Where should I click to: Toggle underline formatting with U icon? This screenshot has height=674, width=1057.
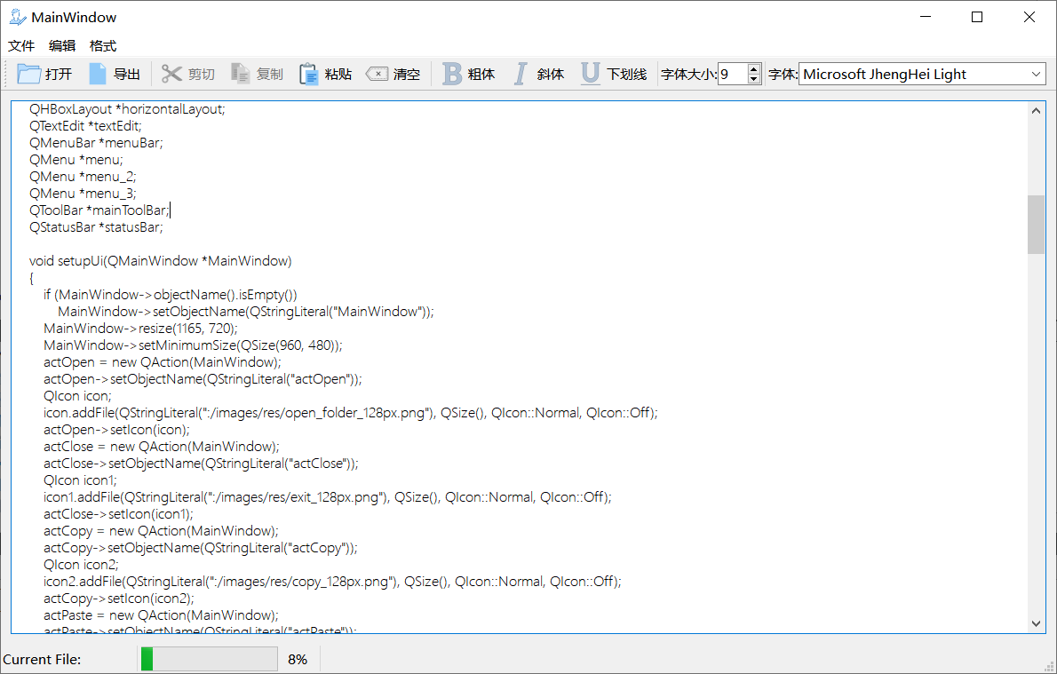coord(591,75)
